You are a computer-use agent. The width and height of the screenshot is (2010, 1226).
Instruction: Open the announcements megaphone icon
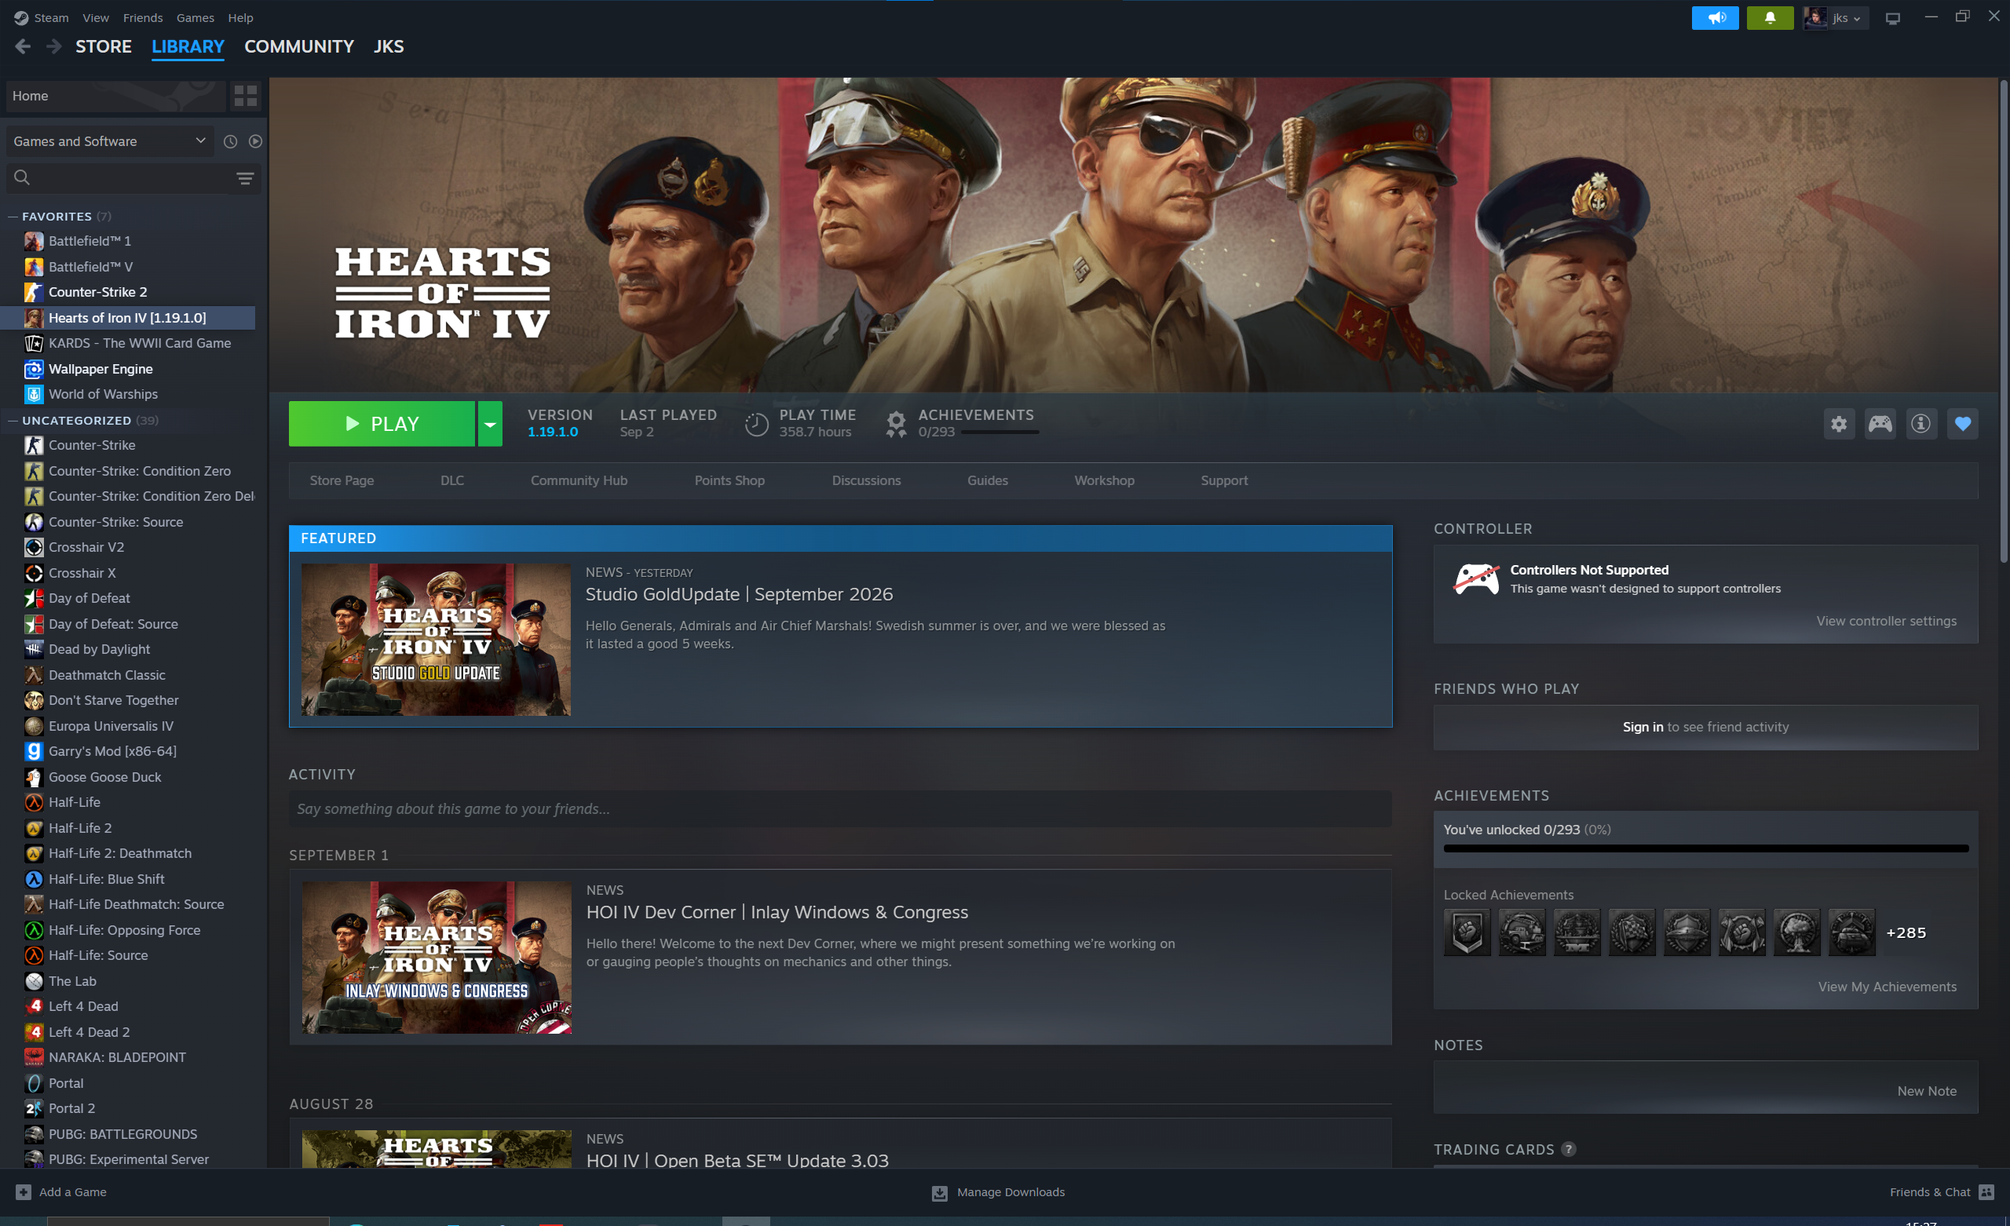coord(1715,18)
